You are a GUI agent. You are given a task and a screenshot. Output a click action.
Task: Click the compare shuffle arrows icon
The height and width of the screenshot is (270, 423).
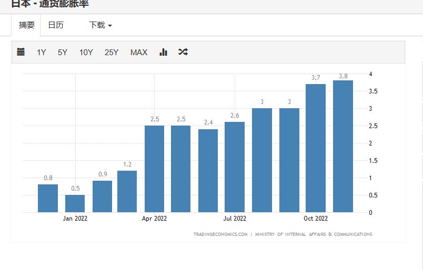tap(183, 51)
